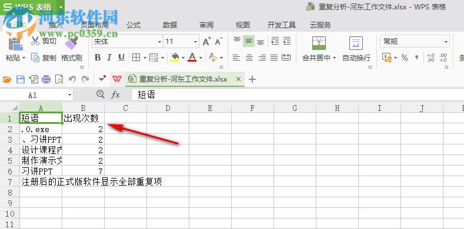Justify text alignment icon
464x229 pixels.
[274, 58]
